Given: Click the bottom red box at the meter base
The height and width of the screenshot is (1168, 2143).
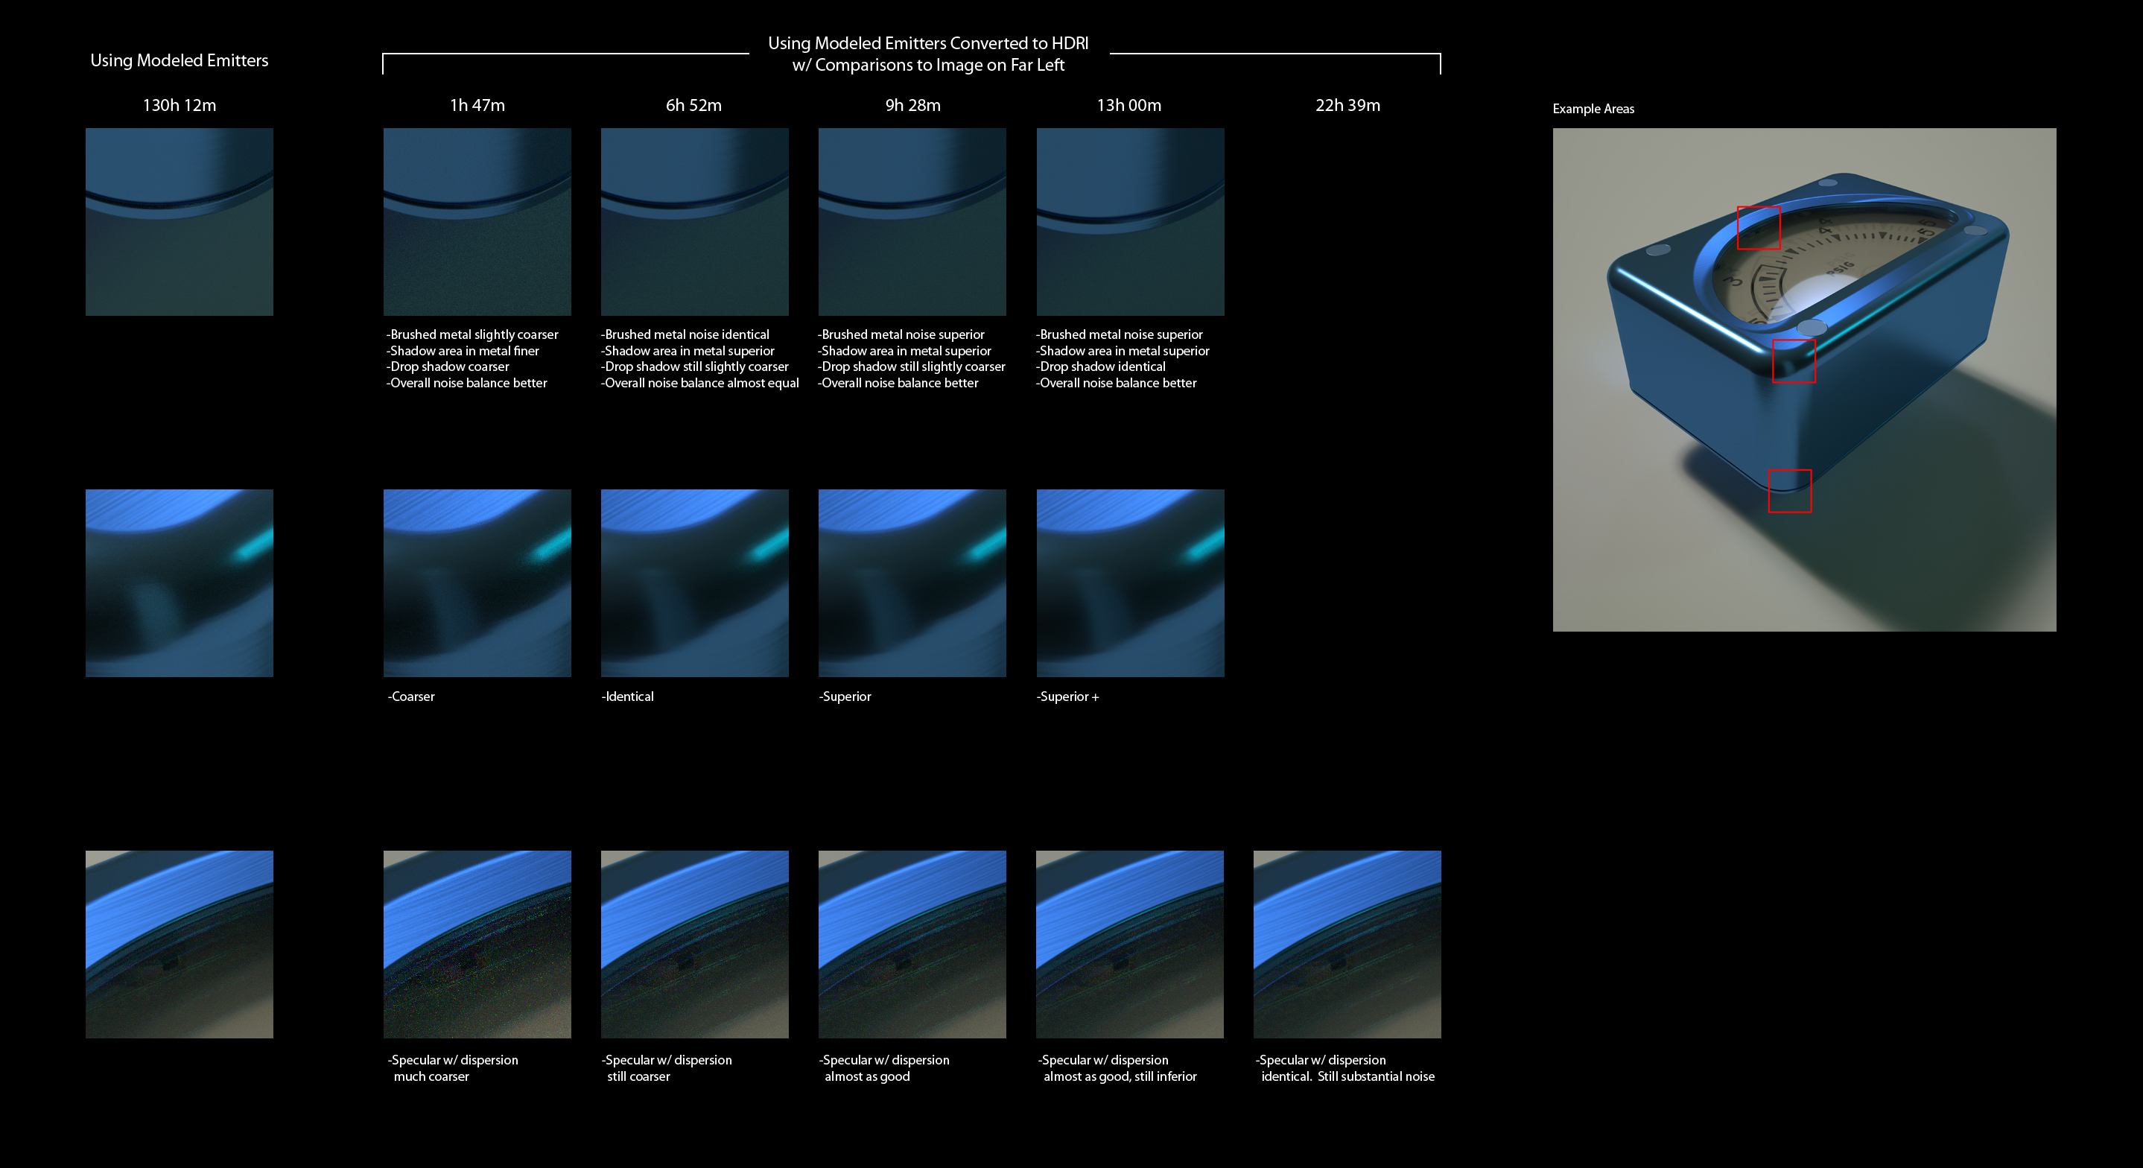Looking at the screenshot, I should (x=1788, y=491).
